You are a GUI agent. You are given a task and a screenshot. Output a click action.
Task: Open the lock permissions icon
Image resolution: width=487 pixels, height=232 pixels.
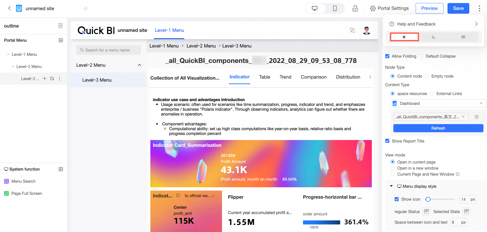pos(355,8)
